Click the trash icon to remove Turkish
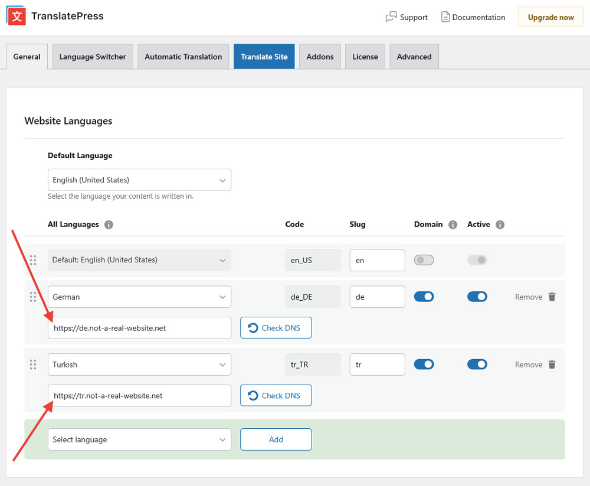590x486 pixels. [x=552, y=364]
